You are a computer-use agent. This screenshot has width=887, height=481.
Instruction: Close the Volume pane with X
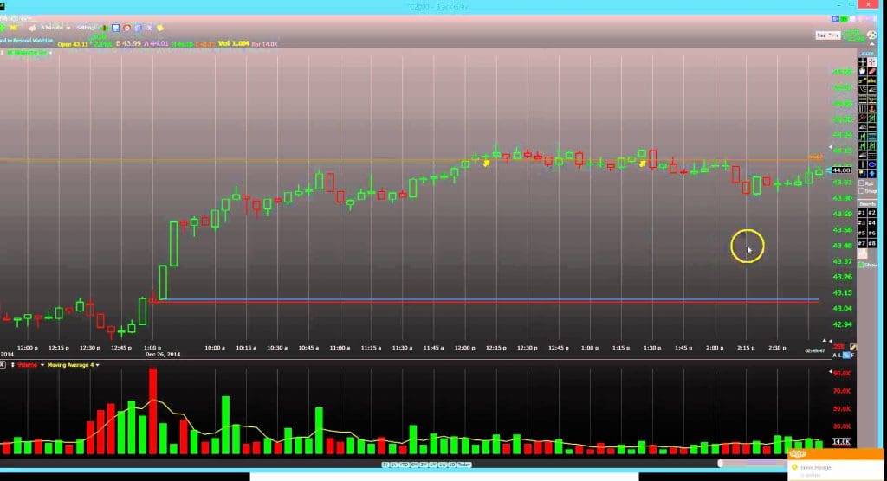coord(3,365)
